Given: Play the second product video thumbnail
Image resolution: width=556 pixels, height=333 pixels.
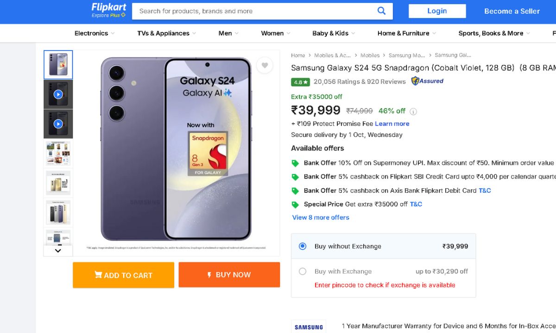Looking at the screenshot, I should pyautogui.click(x=58, y=124).
